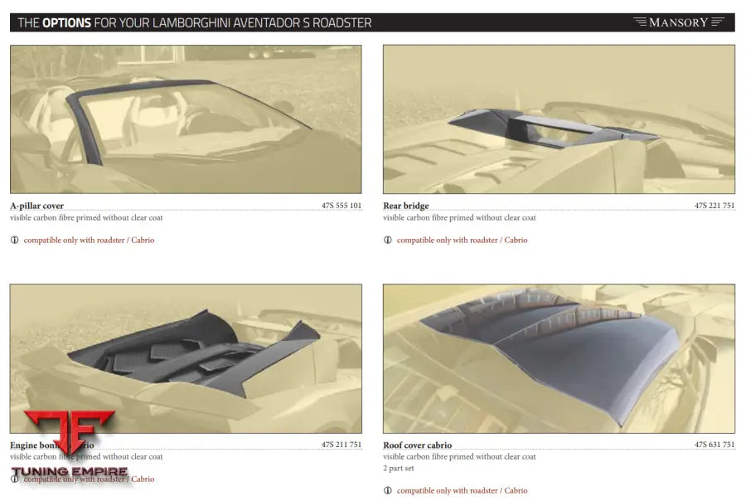Image resolution: width=746 pixels, height=501 pixels.
Task: Select the "Roof cover cabrio" title text
Action: 417,445
